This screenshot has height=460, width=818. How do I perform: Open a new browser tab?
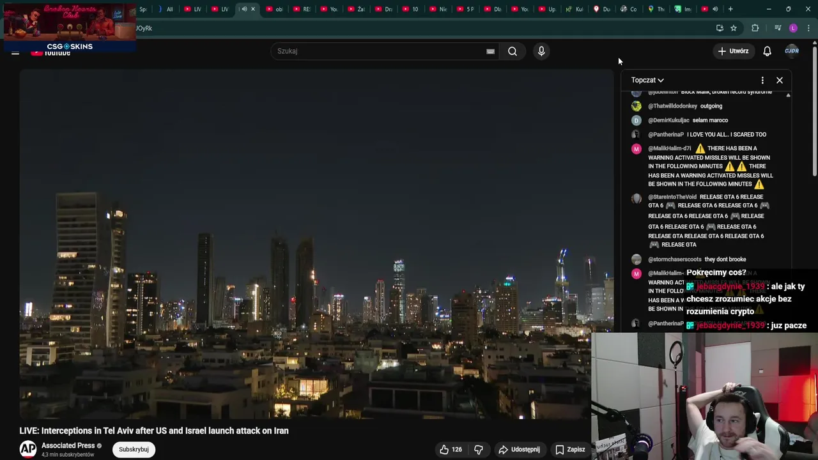[730, 9]
